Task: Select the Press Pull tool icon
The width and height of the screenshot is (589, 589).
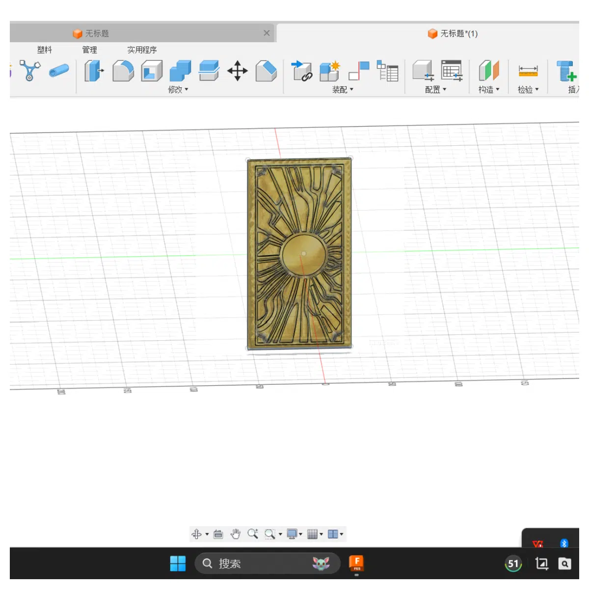Action: [x=94, y=71]
